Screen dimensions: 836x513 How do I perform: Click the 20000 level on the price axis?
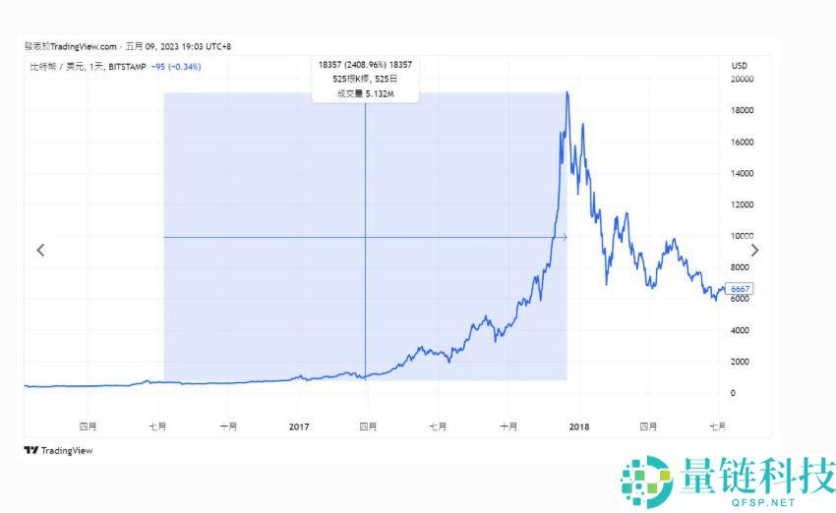pos(742,79)
